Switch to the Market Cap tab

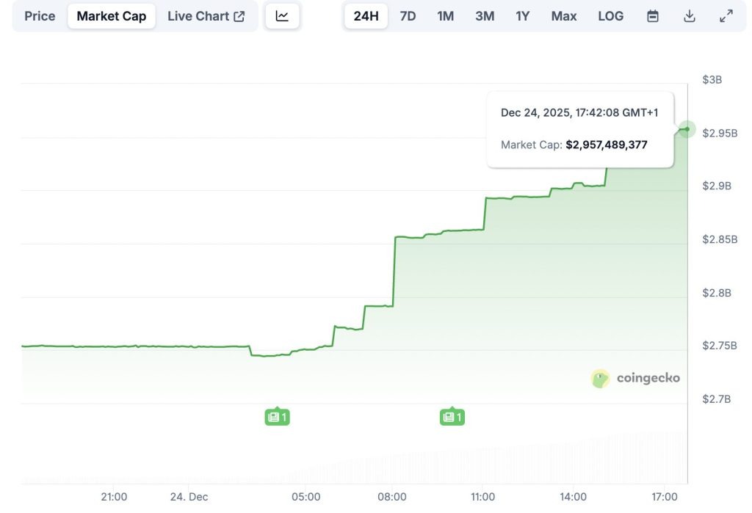tap(111, 15)
